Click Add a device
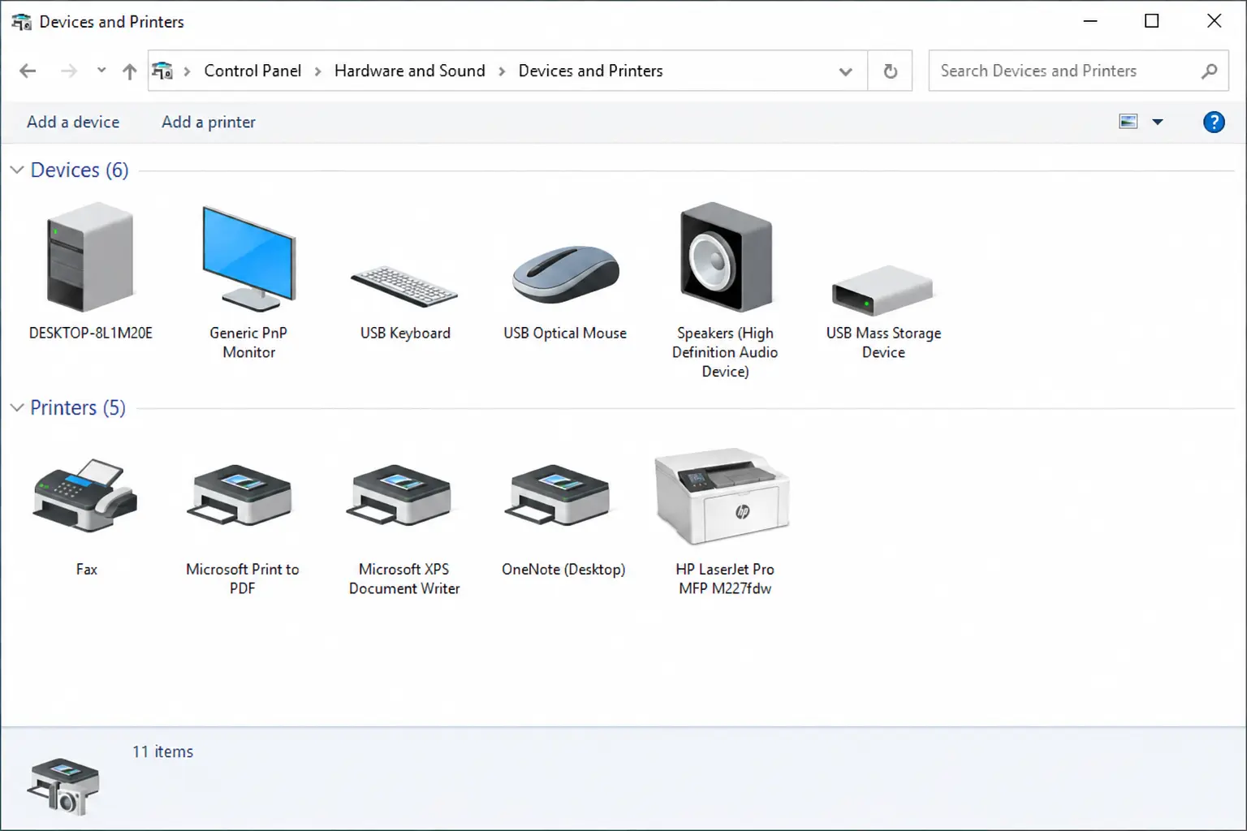The height and width of the screenshot is (831, 1247). pos(73,122)
